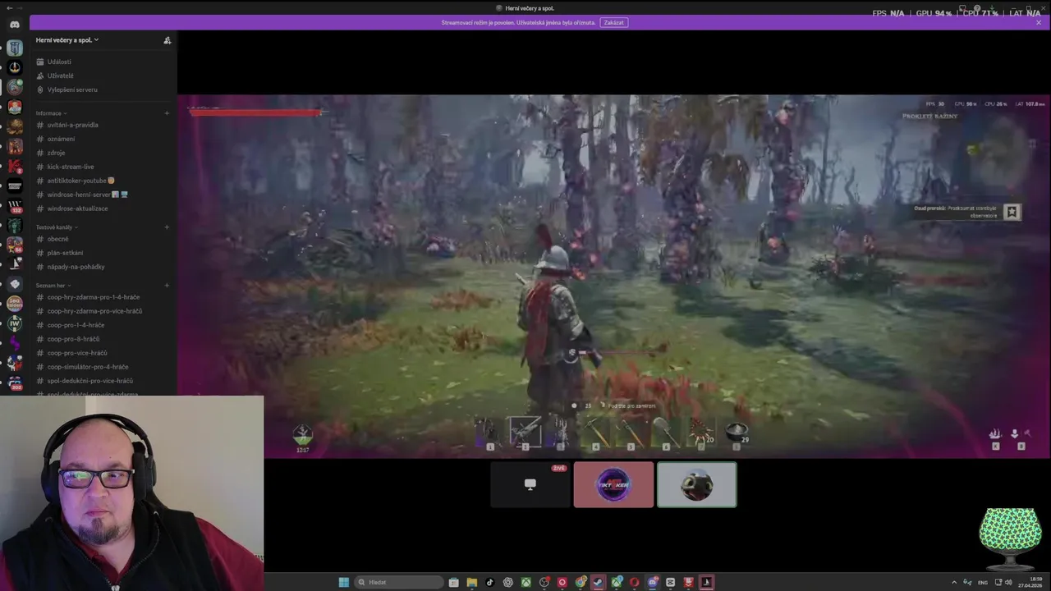Add a channel to Seznam her category
Image resolution: width=1051 pixels, height=591 pixels.
(x=167, y=285)
